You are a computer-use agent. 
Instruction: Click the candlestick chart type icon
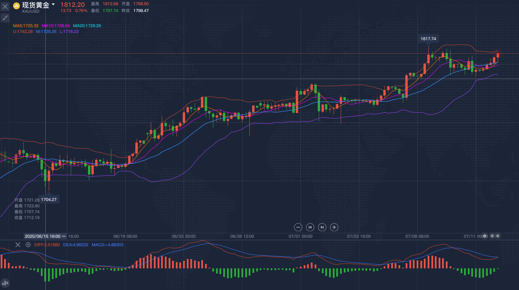5,283
